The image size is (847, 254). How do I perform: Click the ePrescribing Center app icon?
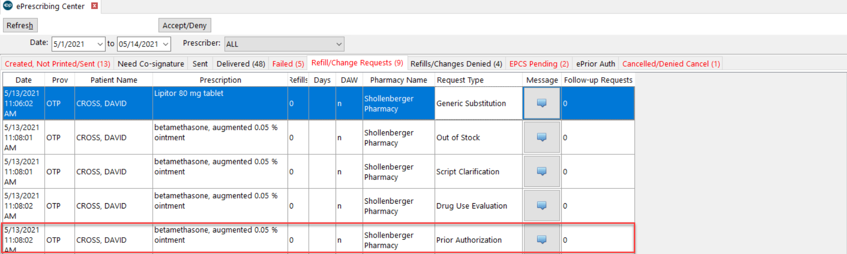[x=8, y=6]
